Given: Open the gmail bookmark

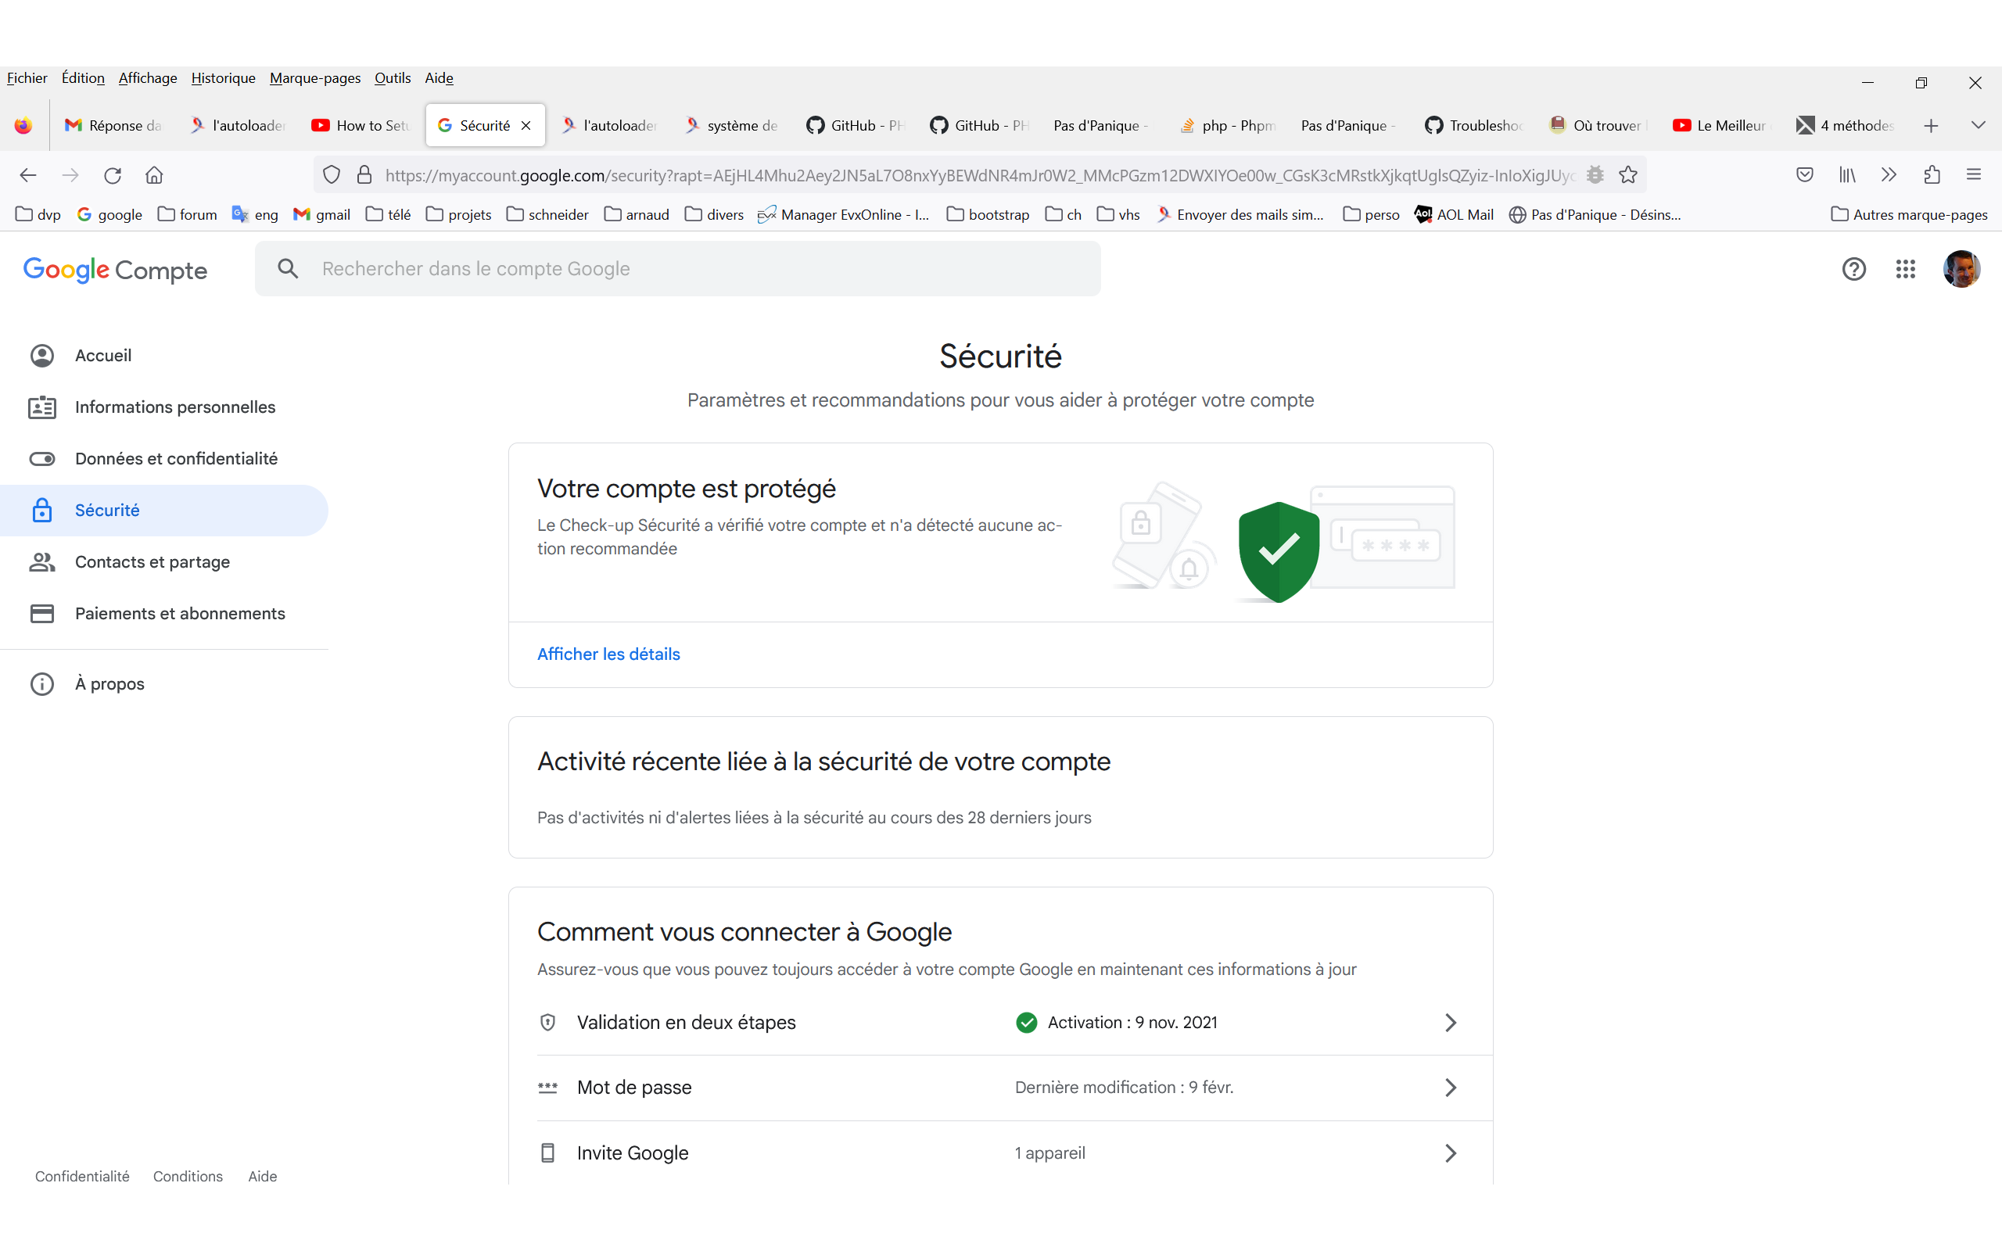Looking at the screenshot, I should point(323,215).
